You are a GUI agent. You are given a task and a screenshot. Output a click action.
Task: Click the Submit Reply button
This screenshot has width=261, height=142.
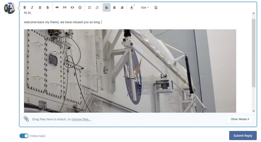click(243, 135)
